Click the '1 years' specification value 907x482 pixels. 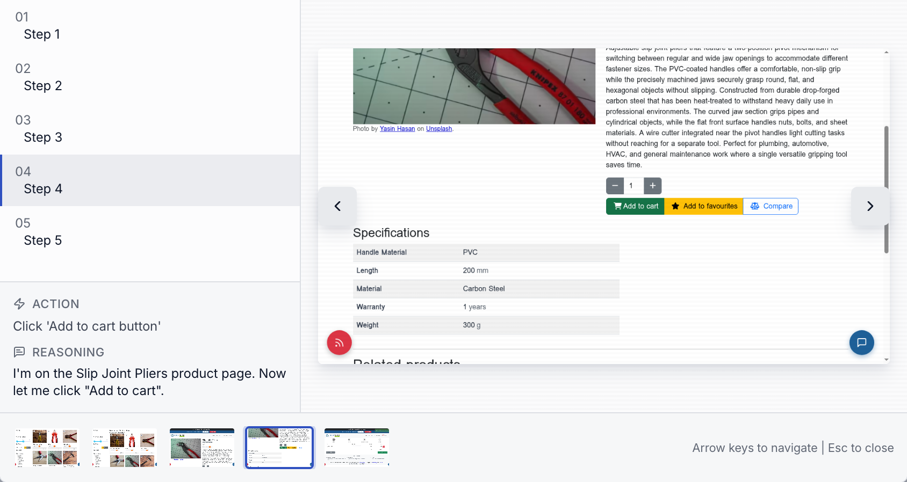[x=474, y=307]
